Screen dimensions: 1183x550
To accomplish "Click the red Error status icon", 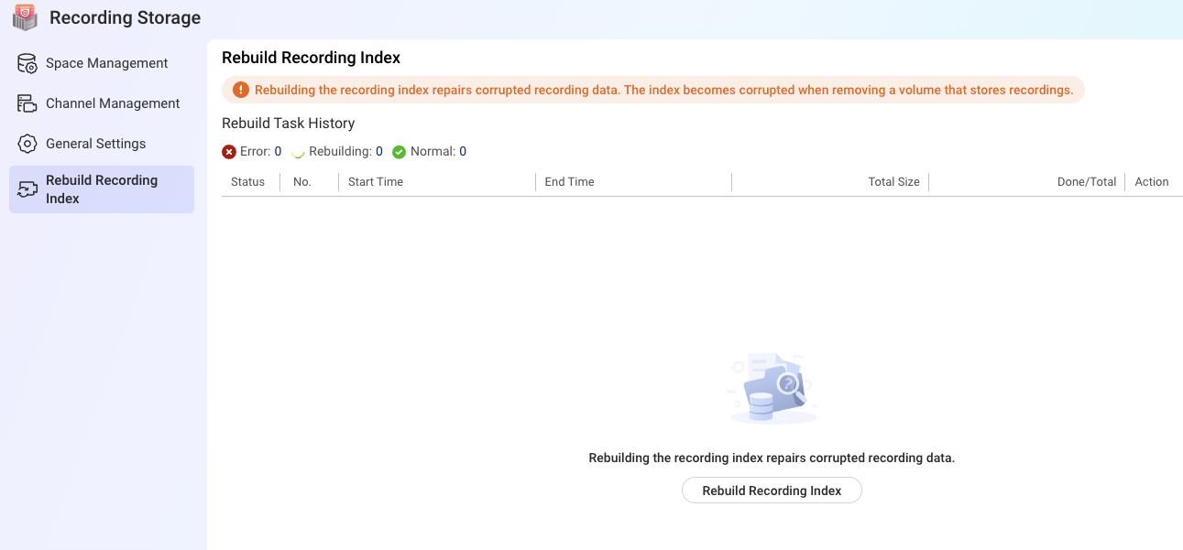I will pyautogui.click(x=229, y=152).
